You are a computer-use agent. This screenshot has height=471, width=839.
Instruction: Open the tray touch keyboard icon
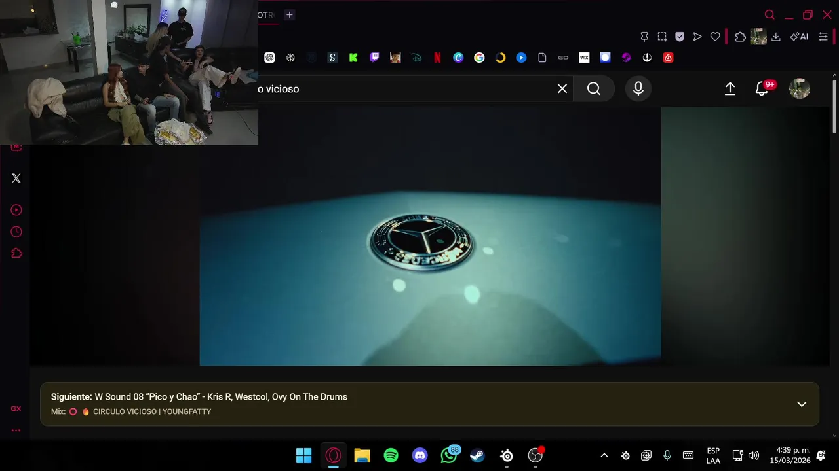point(688,455)
